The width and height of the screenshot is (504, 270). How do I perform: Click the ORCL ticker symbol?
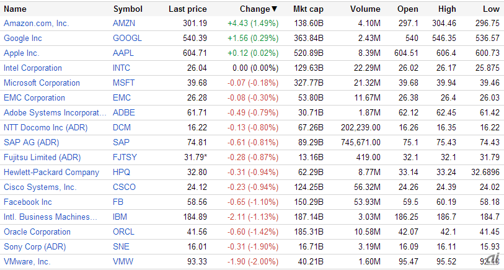(x=124, y=232)
